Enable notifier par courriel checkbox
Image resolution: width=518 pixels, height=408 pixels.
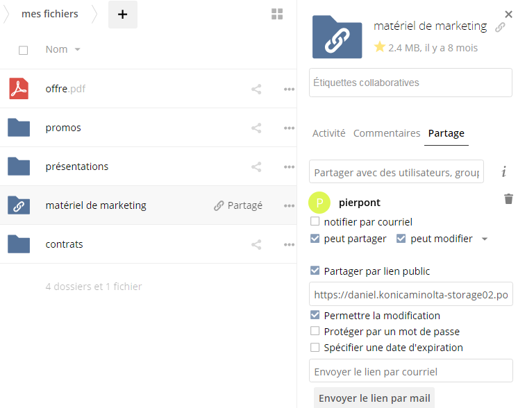(315, 222)
